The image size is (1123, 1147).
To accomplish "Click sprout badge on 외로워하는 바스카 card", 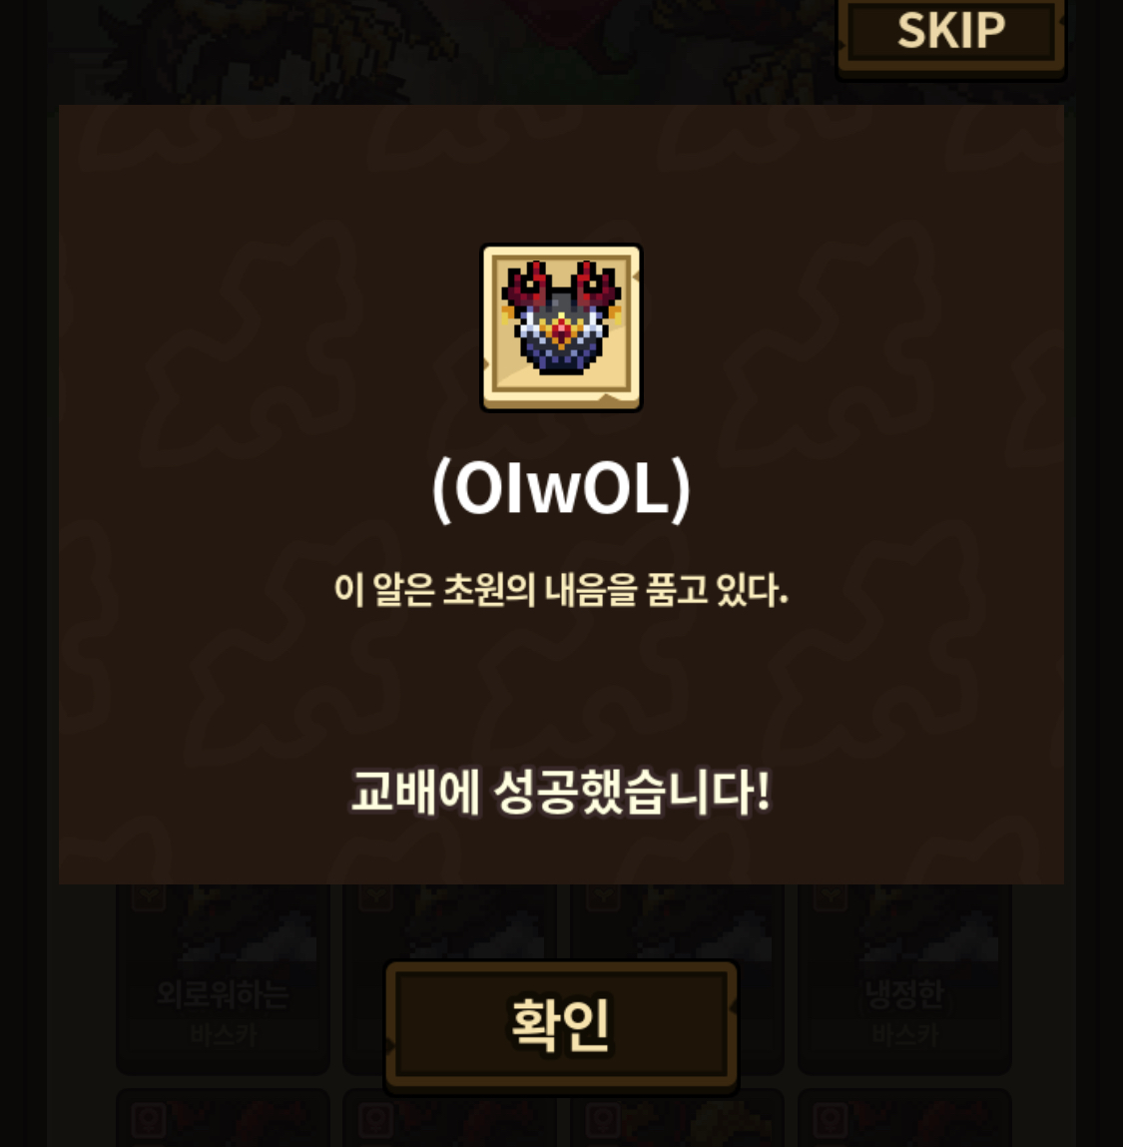I will pyautogui.click(x=149, y=895).
